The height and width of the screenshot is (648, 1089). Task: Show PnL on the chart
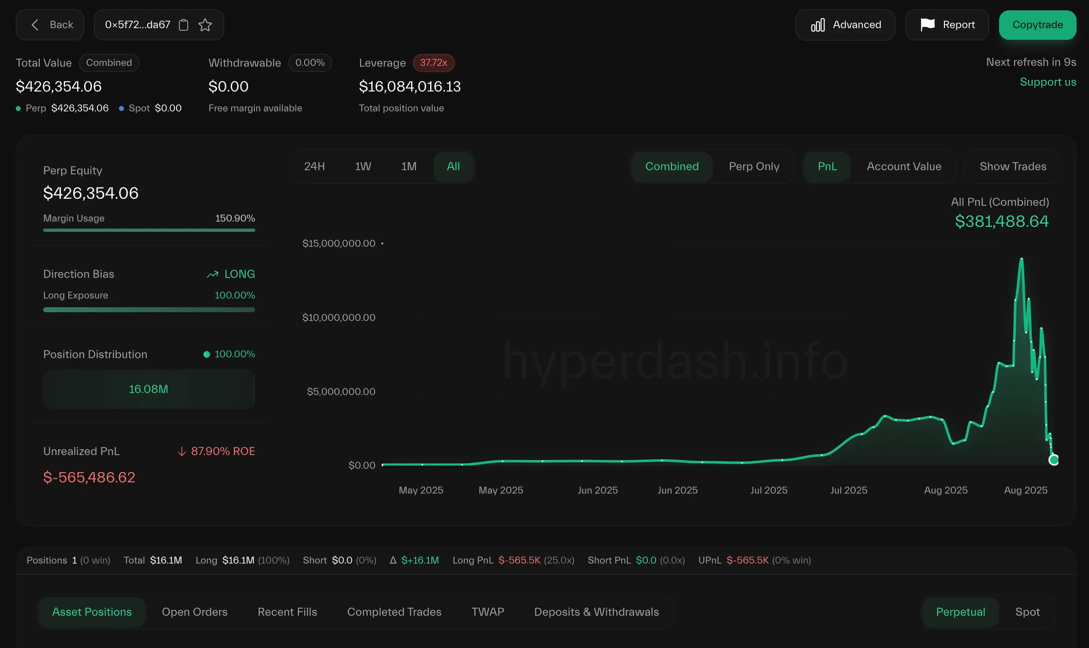[827, 166]
